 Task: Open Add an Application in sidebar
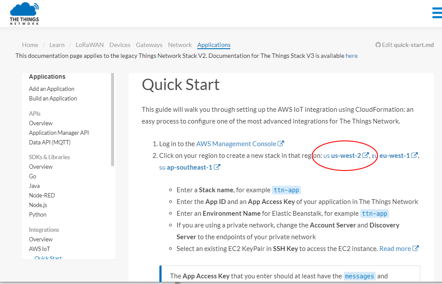[x=51, y=89]
